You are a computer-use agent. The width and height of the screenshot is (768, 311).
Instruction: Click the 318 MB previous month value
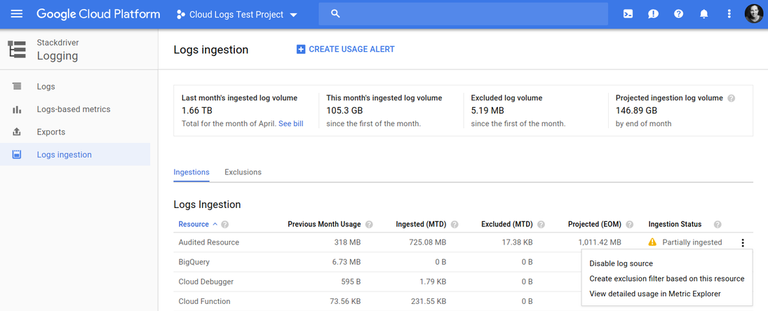pyautogui.click(x=346, y=242)
